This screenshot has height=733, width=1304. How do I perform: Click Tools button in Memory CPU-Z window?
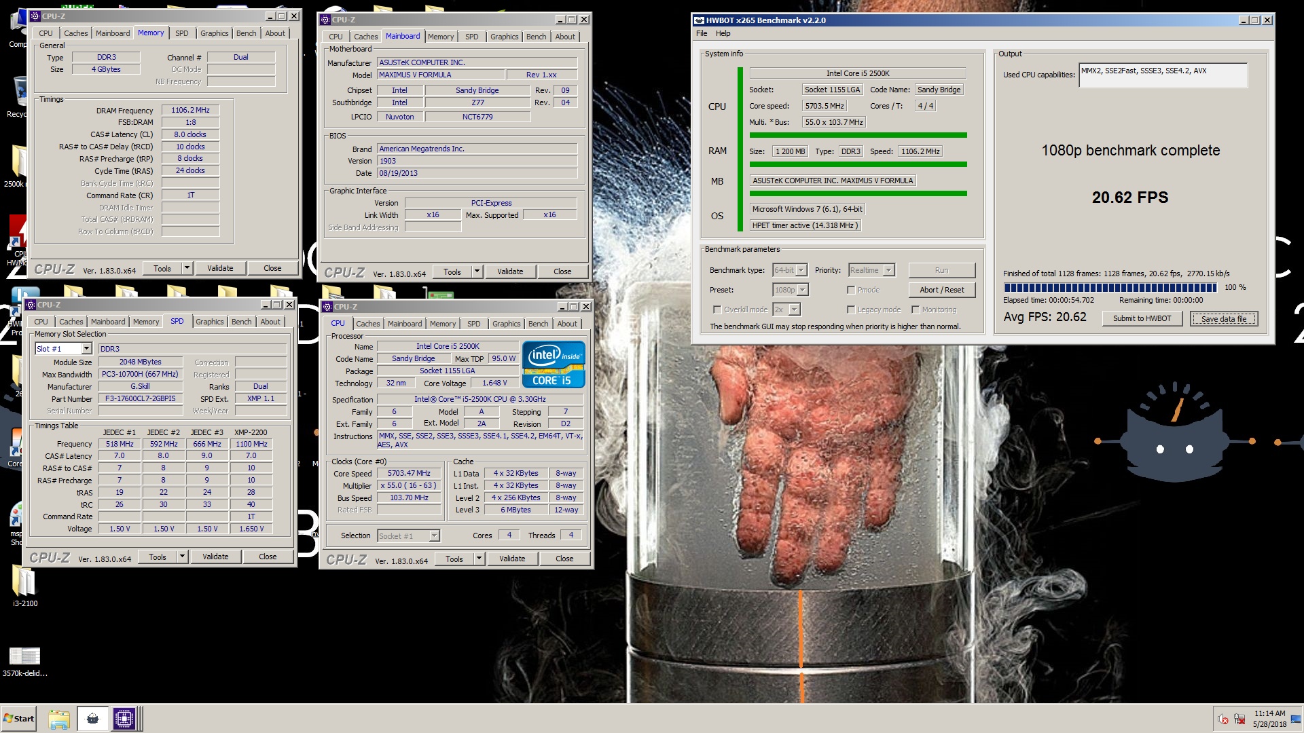coord(162,268)
